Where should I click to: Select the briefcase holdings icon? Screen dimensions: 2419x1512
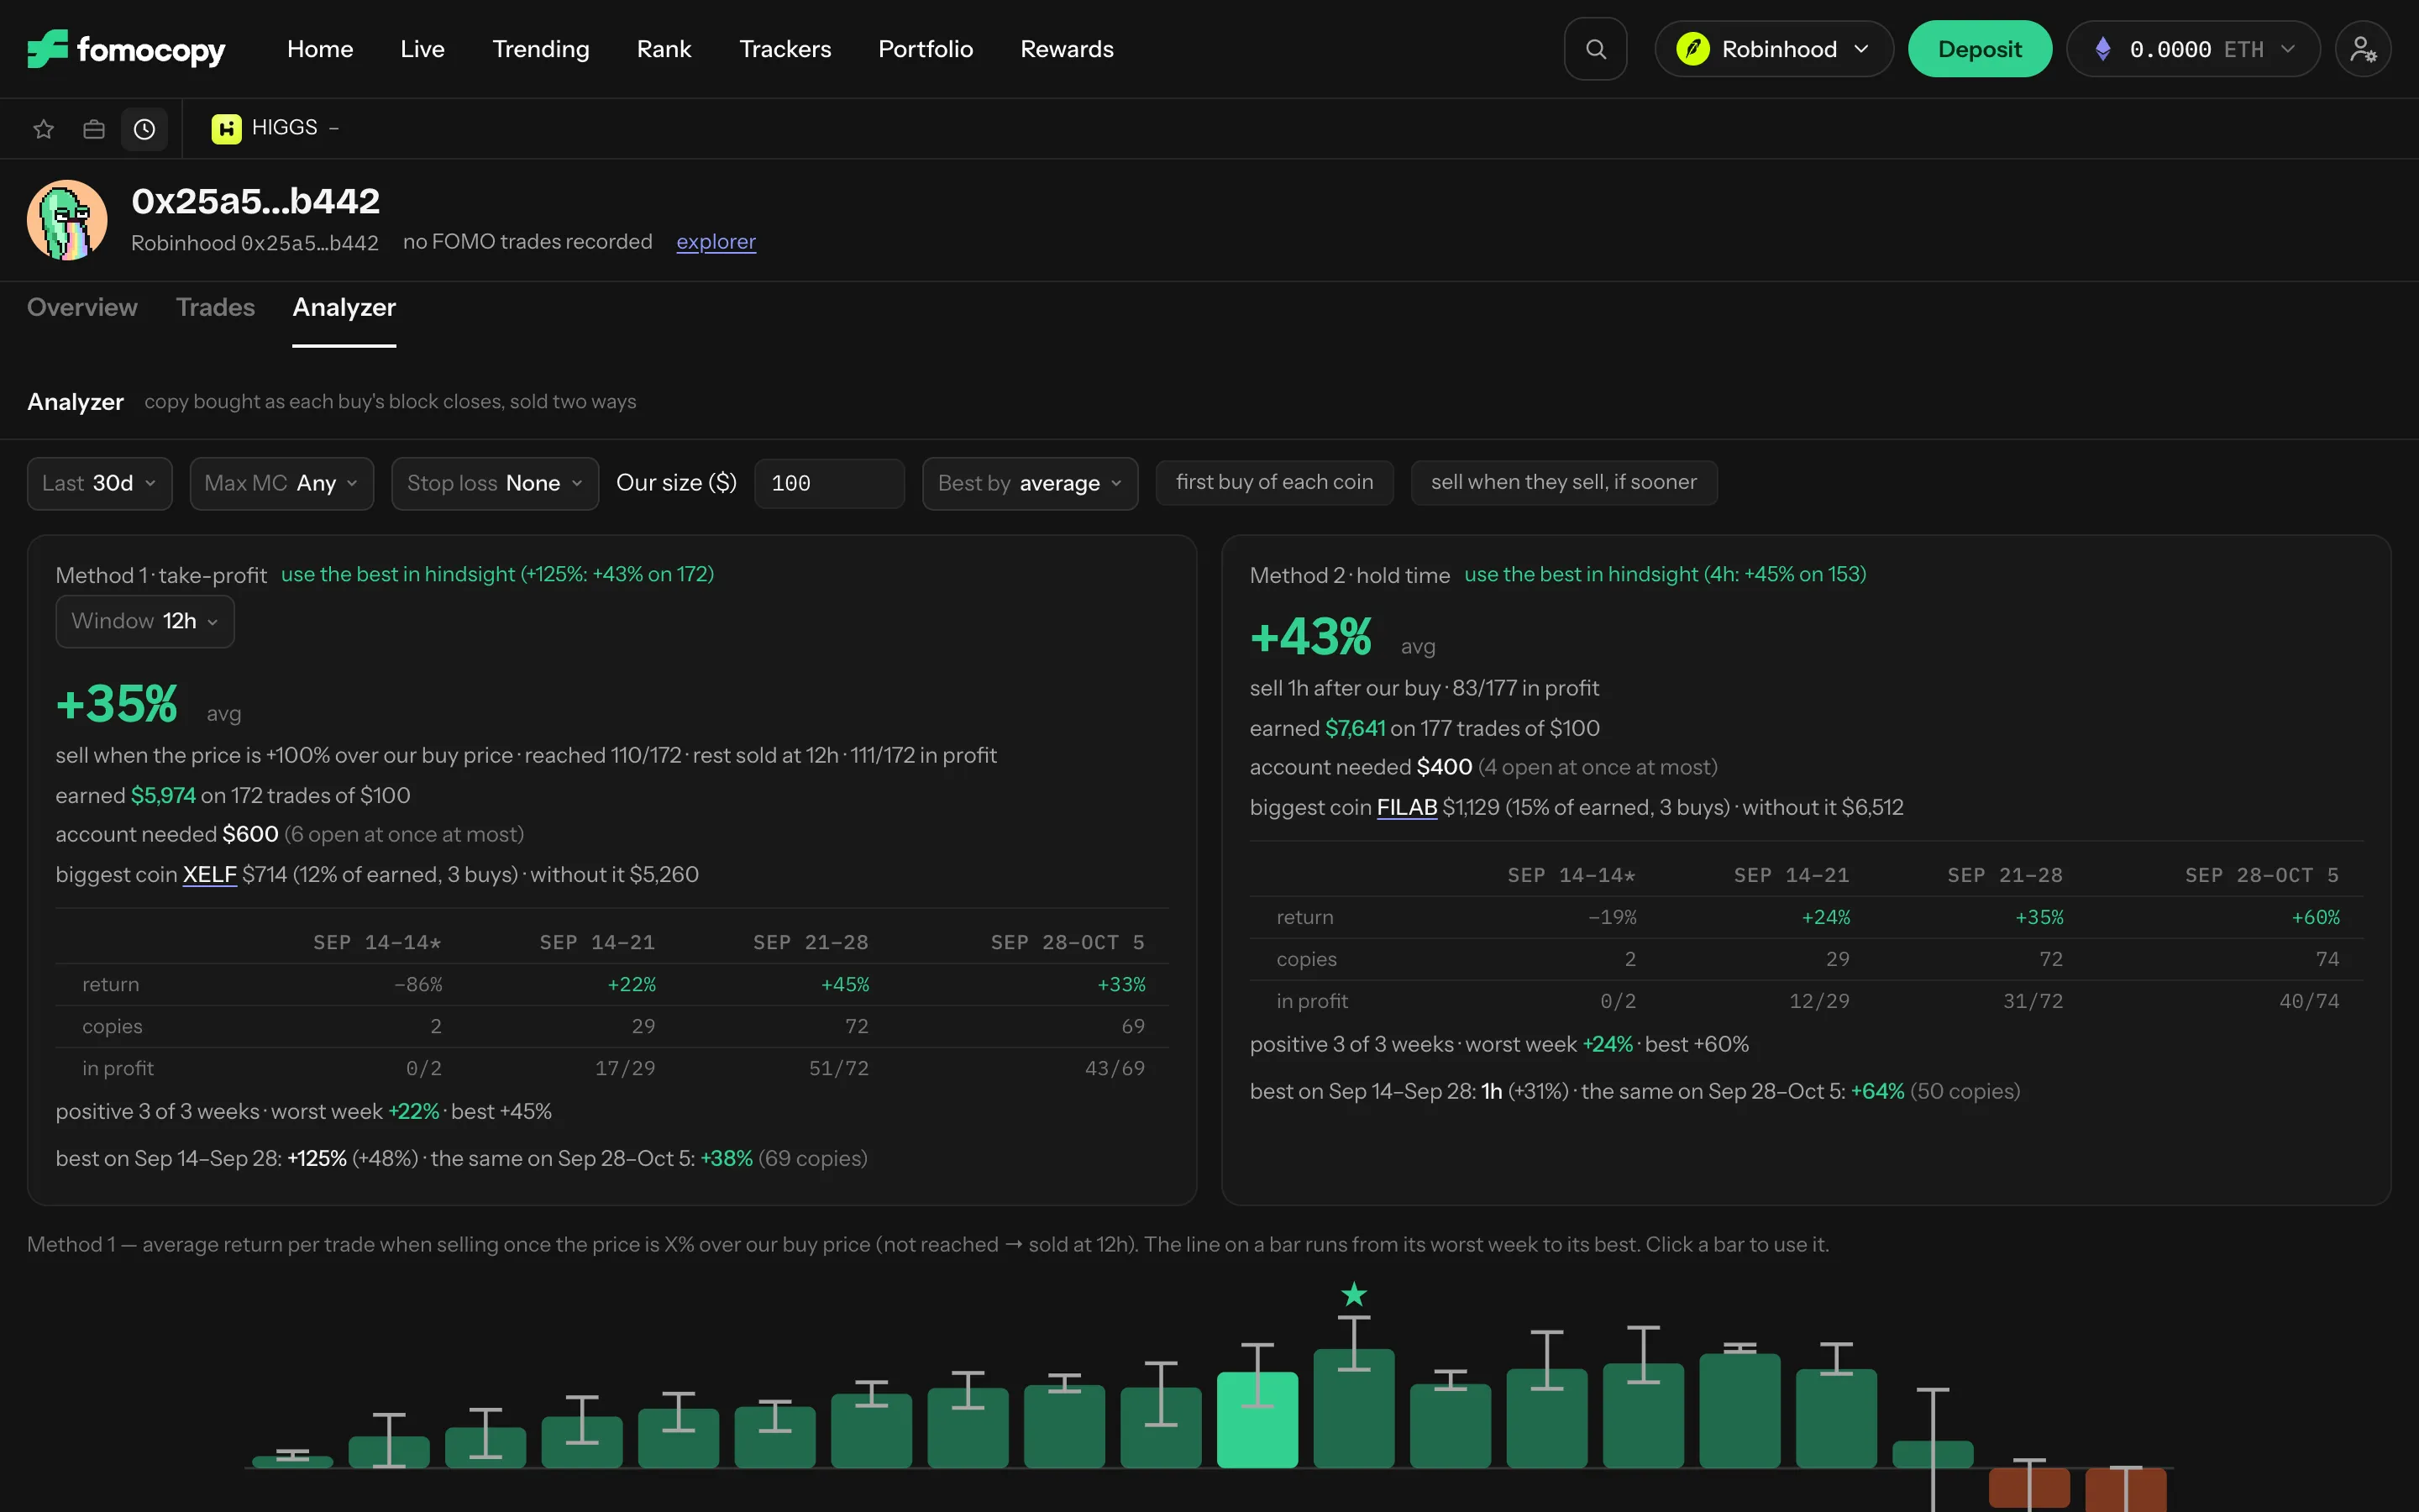(94, 129)
